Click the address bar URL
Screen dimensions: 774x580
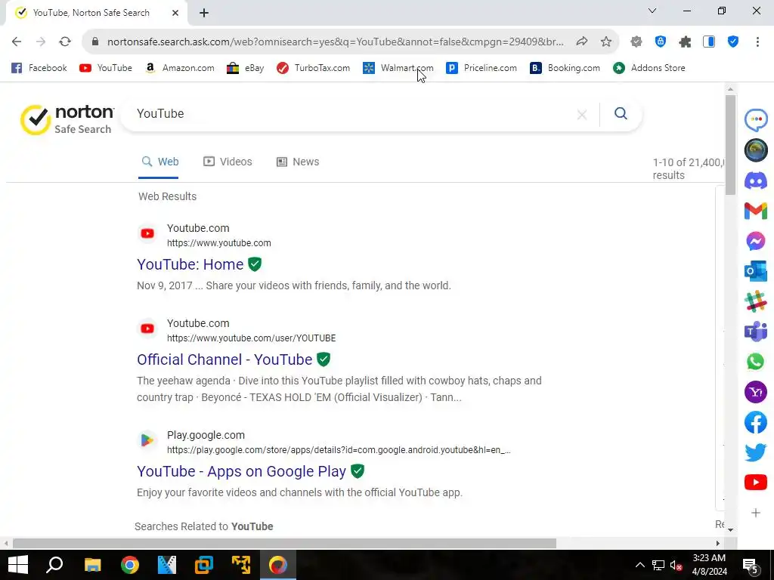(336, 42)
